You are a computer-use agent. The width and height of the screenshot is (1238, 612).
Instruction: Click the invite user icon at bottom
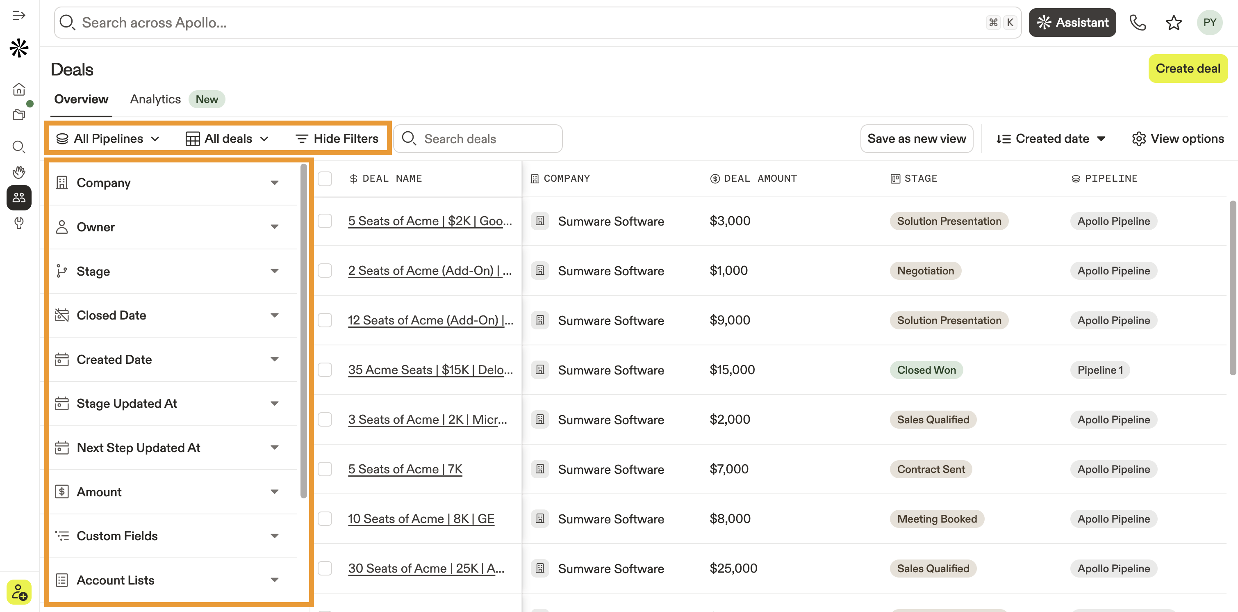click(x=19, y=592)
